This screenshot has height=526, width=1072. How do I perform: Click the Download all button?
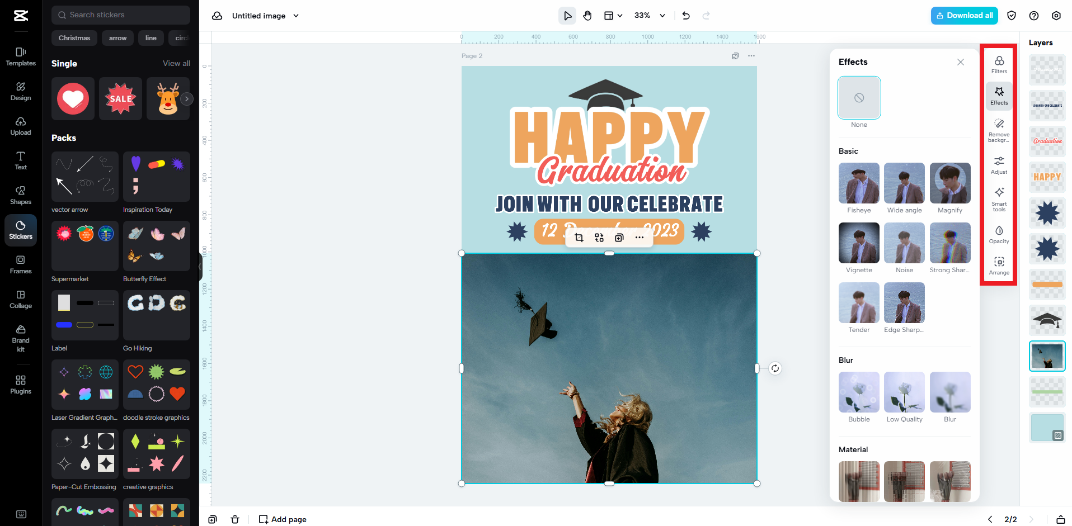click(964, 15)
